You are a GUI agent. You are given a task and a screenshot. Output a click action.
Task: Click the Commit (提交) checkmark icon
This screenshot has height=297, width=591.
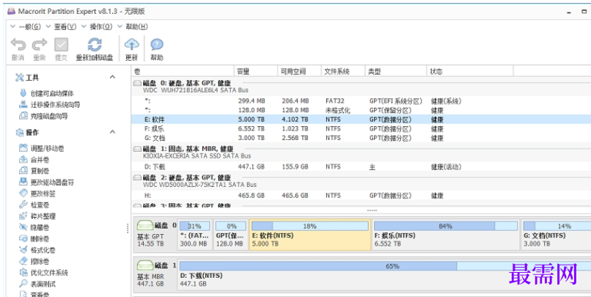point(61,45)
